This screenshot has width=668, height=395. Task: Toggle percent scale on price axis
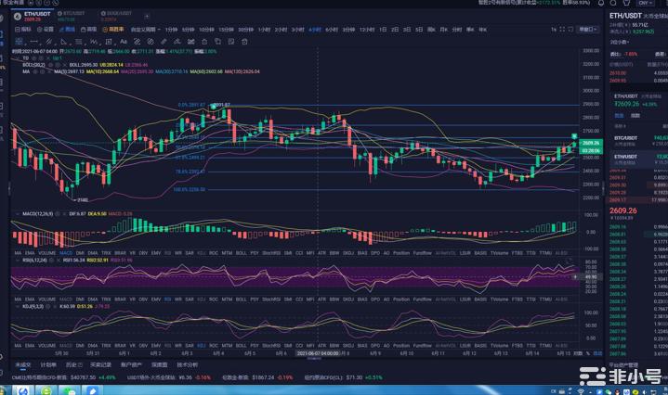point(588,353)
